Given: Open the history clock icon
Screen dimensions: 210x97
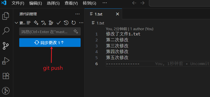Looking at the screenshot, I should [66, 23].
